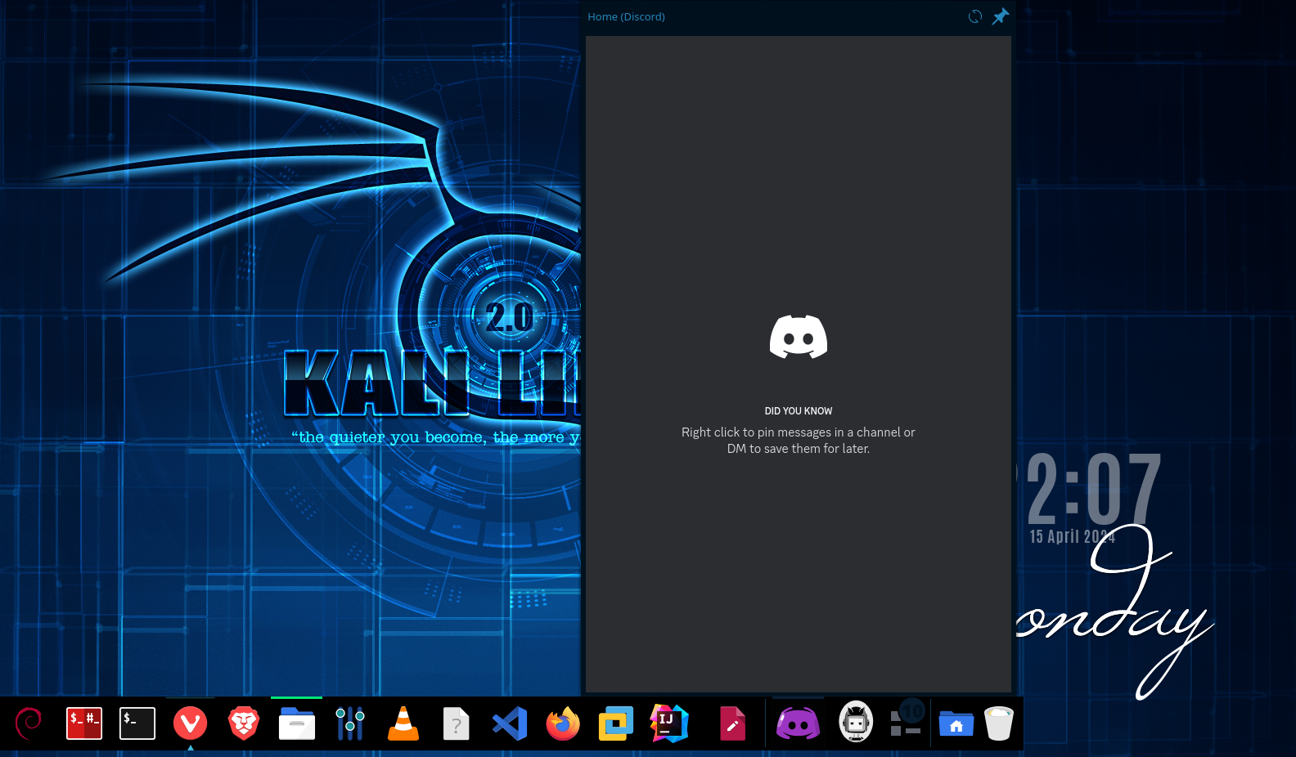Viewport: 1296px width, 757px height.
Task: Launch Firefox from the dock
Action: click(563, 723)
